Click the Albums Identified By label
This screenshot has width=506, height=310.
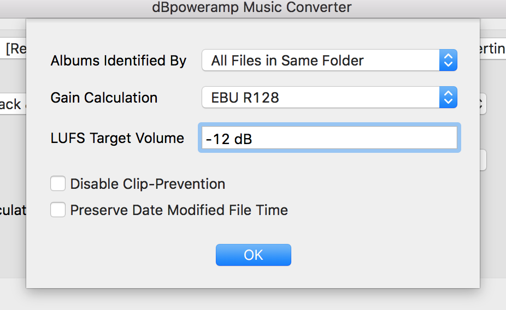coord(119,61)
